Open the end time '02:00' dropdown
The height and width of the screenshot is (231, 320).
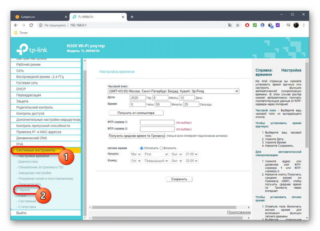pos(192,161)
